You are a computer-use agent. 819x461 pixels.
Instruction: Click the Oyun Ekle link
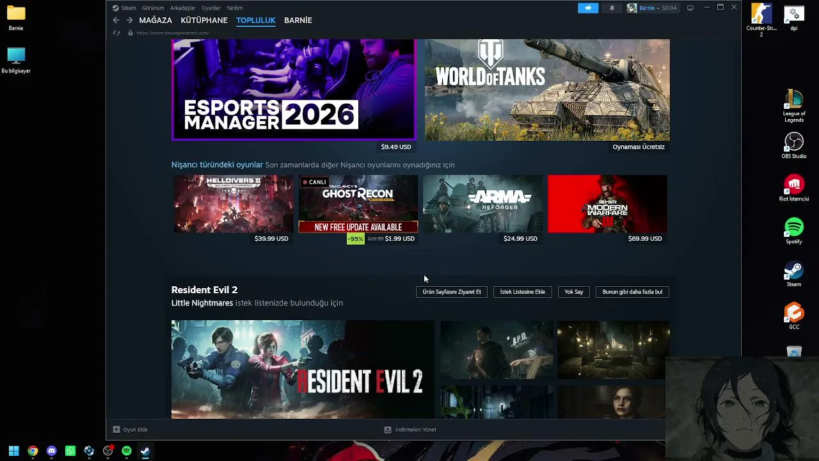click(x=135, y=430)
